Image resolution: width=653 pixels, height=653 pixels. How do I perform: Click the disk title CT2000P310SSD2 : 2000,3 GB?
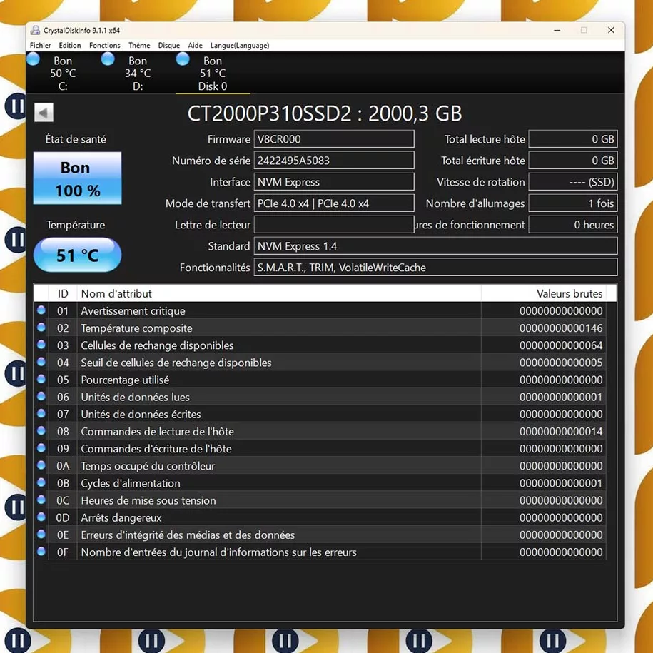[x=325, y=113]
